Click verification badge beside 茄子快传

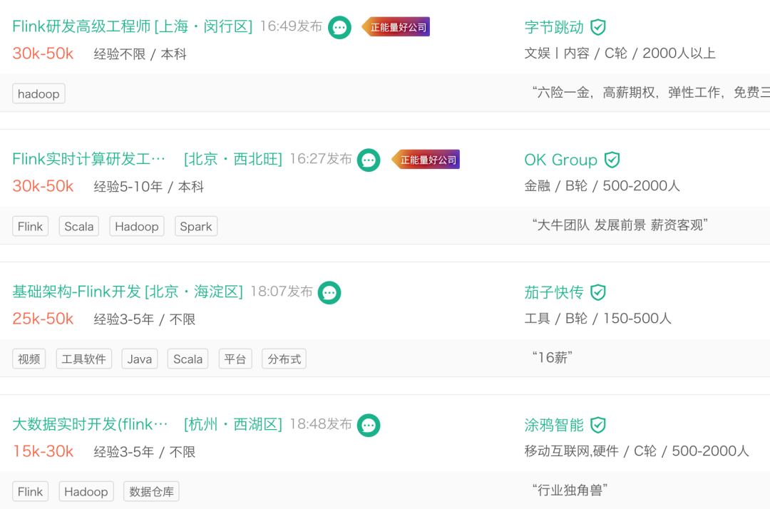(x=598, y=293)
